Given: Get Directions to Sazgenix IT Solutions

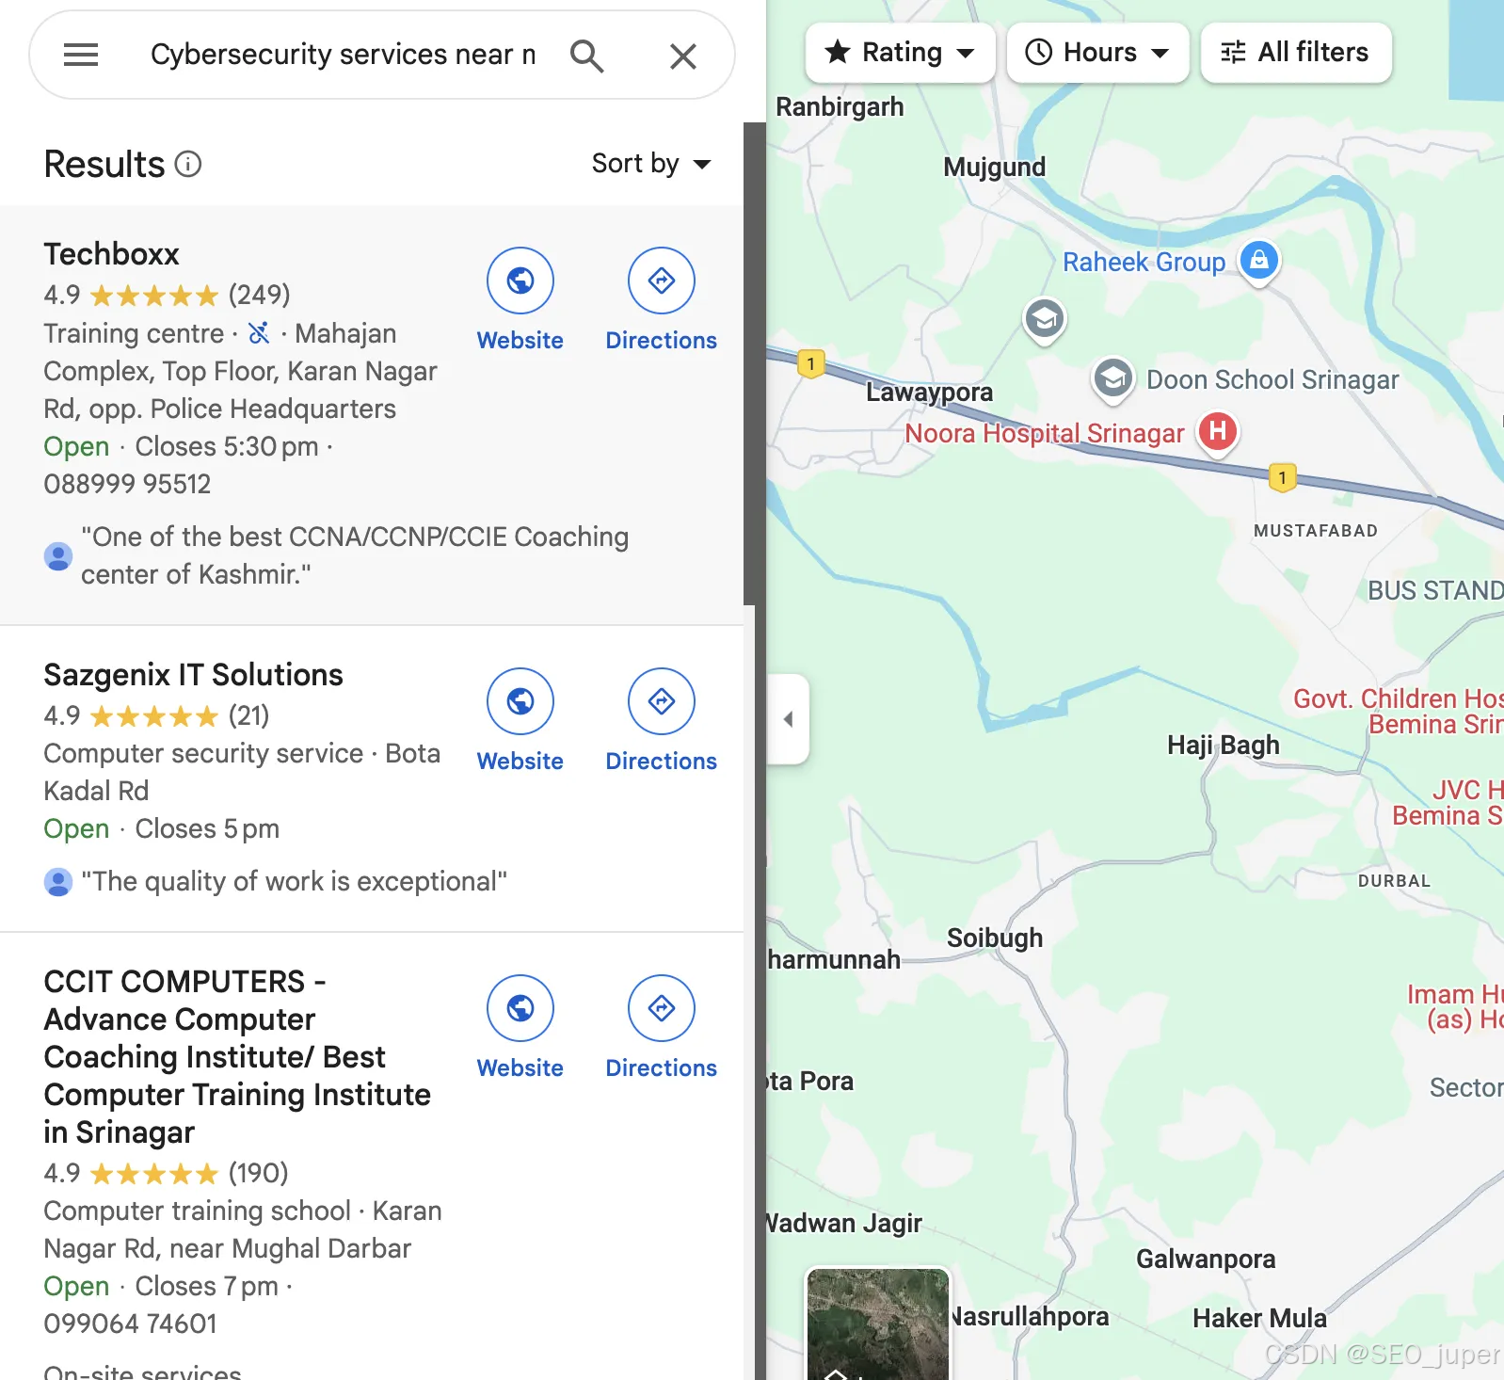Looking at the screenshot, I should tap(662, 701).
